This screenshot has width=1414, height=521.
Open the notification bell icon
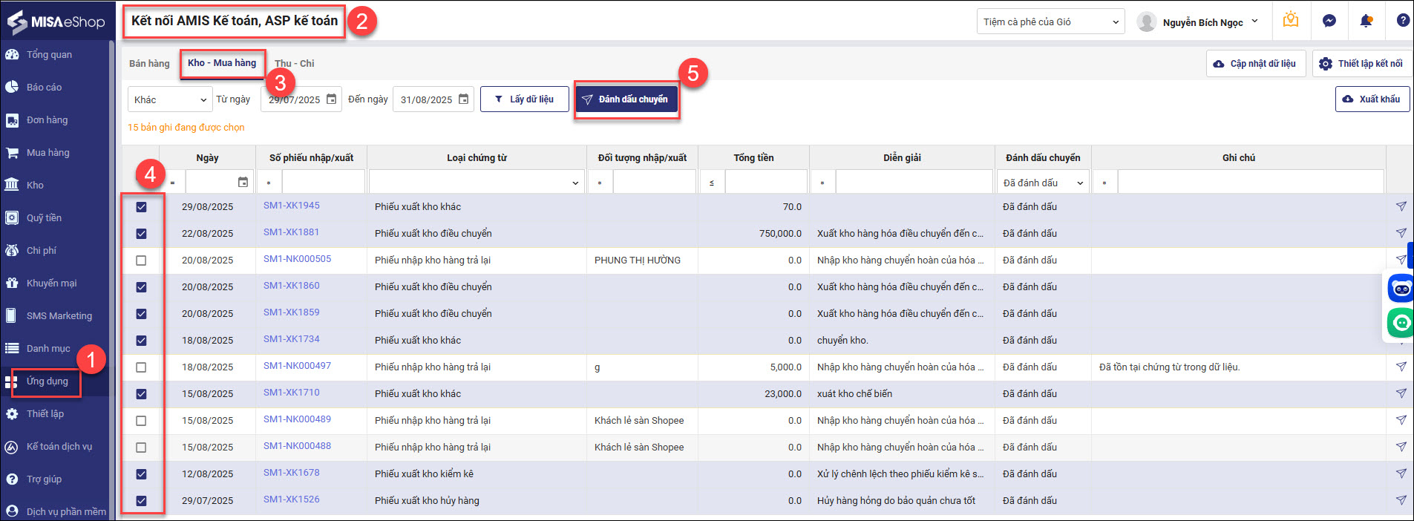pos(1366,21)
